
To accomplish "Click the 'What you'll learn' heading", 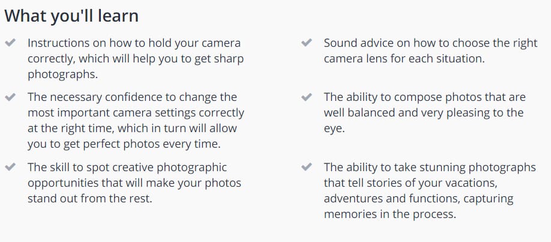I will click(71, 16).
